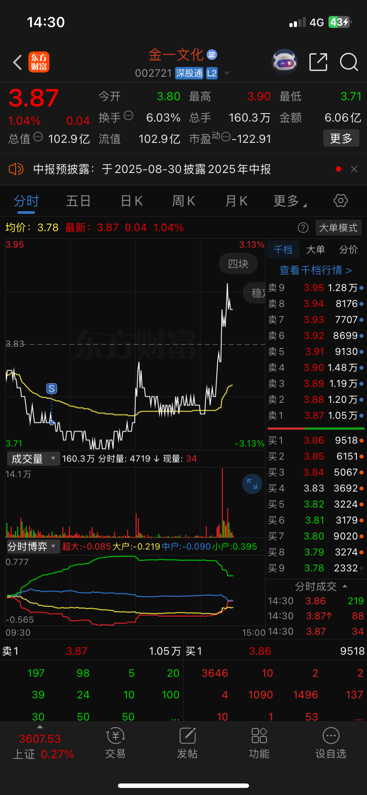
Task: Tap the blue dot beside 卖9 volume
Action: (x=362, y=288)
